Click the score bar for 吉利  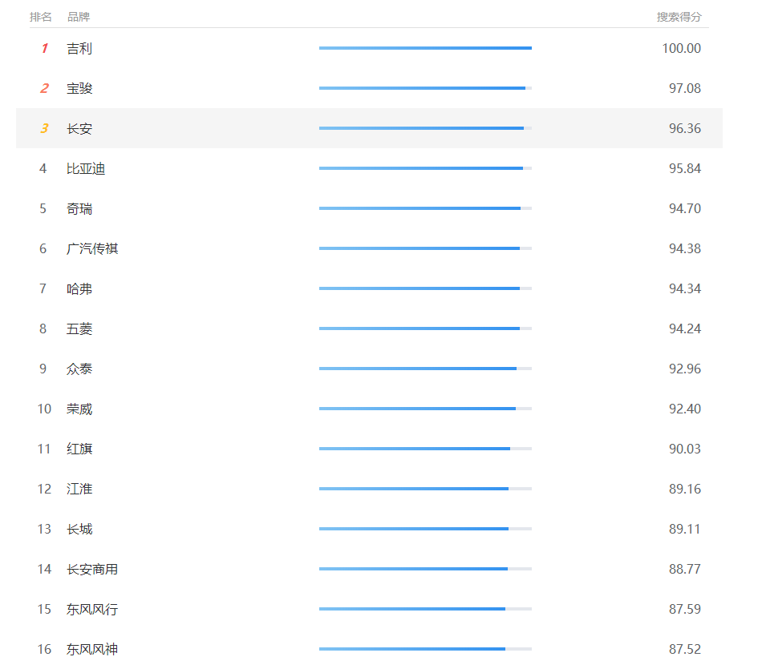(x=425, y=48)
